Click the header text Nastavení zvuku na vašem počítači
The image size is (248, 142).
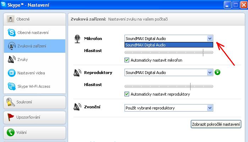click(x=138, y=19)
